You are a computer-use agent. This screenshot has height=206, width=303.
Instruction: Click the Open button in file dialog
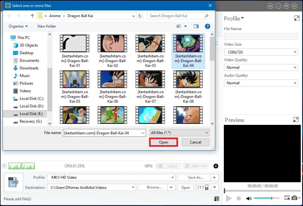pos(163,142)
